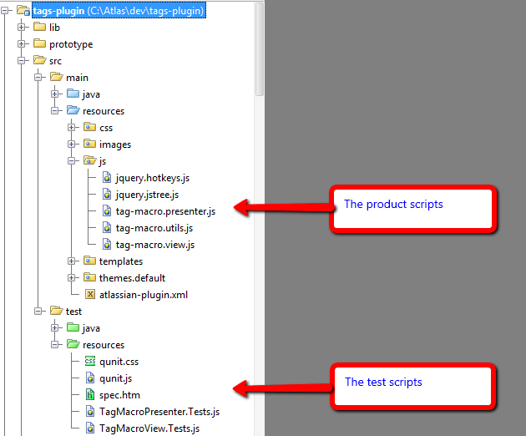Click the atlassian-plugin.xml file icon
The width and height of the screenshot is (526, 436).
click(90, 294)
